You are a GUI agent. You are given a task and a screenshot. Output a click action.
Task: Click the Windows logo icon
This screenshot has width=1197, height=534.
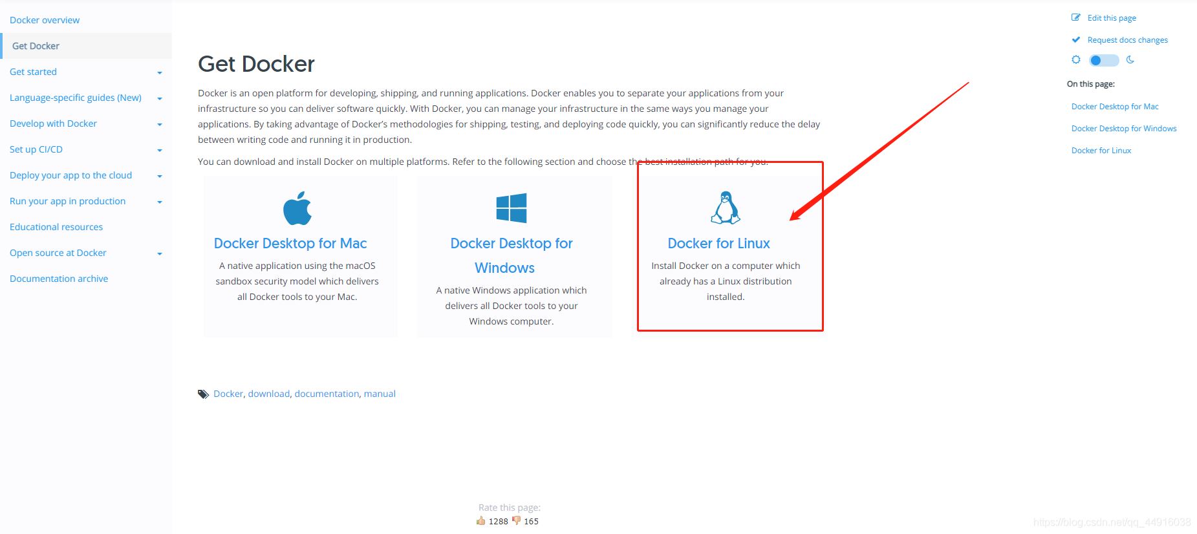[511, 208]
